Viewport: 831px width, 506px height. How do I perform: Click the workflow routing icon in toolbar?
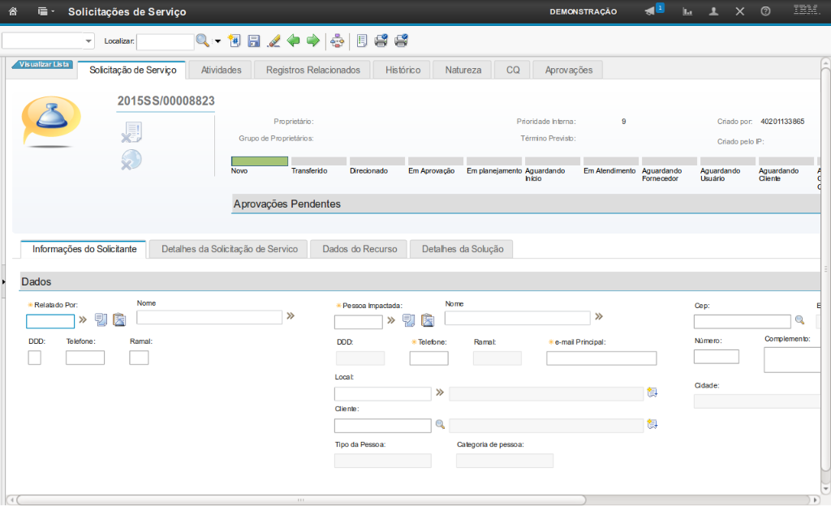pyautogui.click(x=338, y=41)
